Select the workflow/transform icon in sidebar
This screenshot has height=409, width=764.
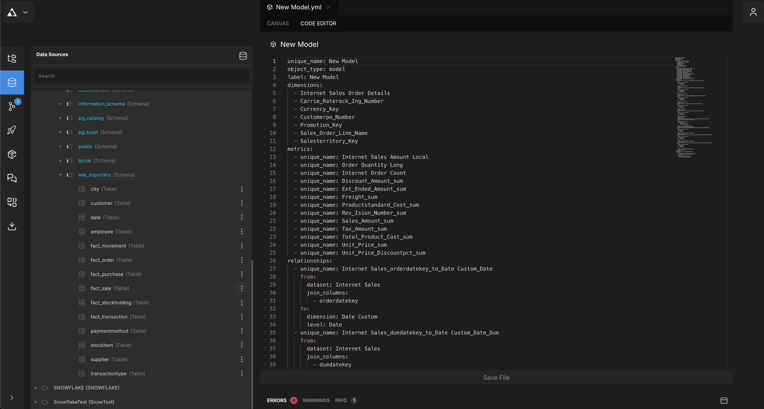(x=12, y=203)
